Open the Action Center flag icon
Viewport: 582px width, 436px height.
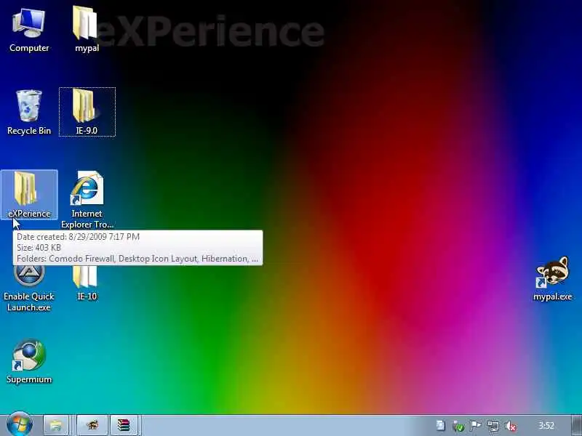pos(476,426)
